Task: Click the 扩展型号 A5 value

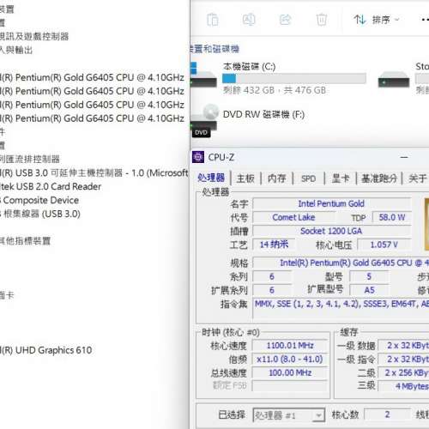Action: click(369, 290)
